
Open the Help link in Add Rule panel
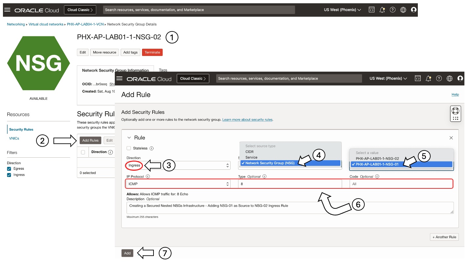click(x=455, y=95)
